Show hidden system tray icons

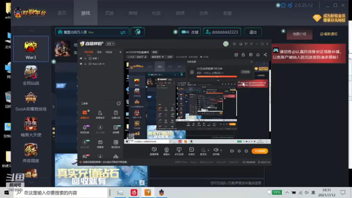click(287, 193)
